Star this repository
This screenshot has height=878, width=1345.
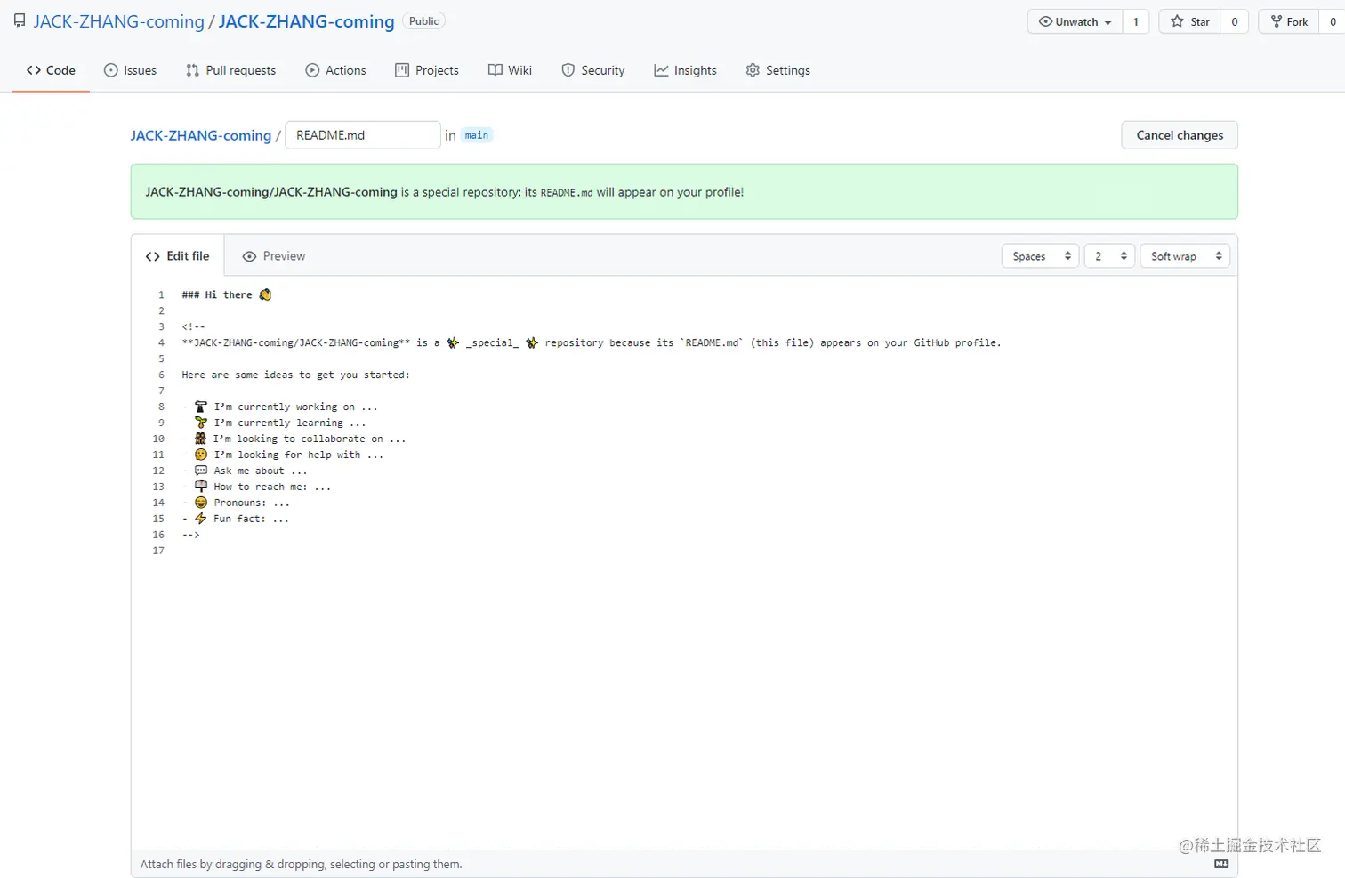click(1190, 21)
